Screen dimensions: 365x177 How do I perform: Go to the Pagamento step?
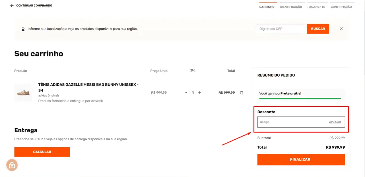tap(316, 7)
